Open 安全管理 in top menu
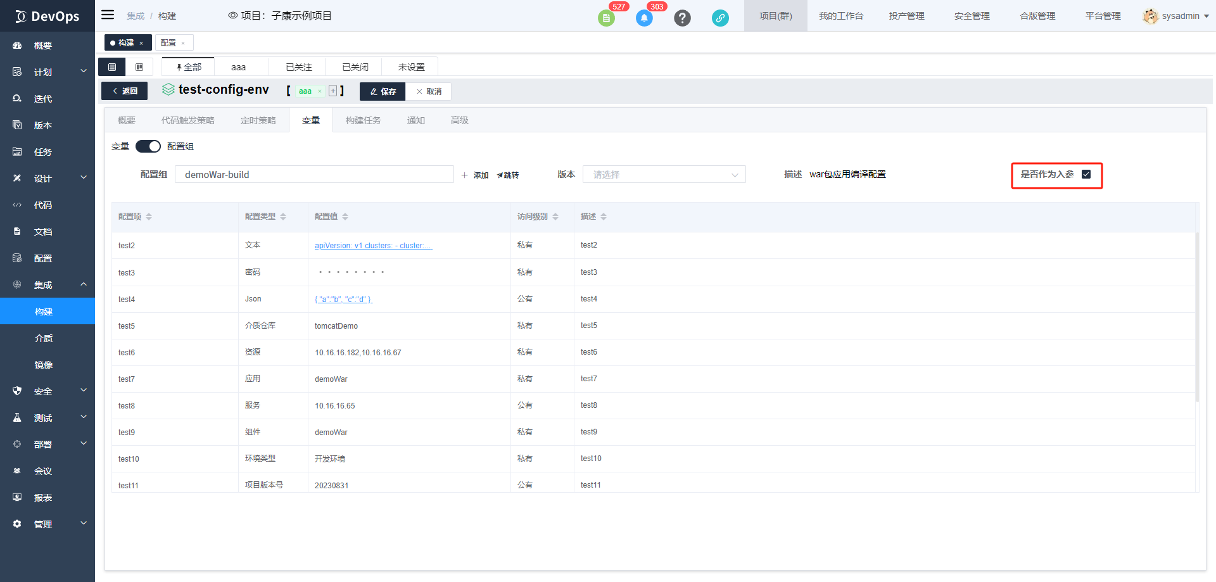Screen dimensions: 1216x582 pyautogui.click(x=972, y=16)
